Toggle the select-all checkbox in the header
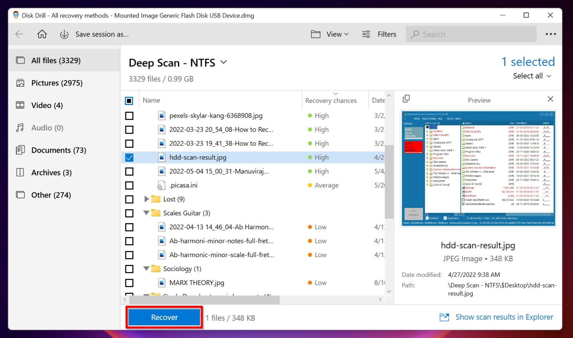 [x=129, y=101]
